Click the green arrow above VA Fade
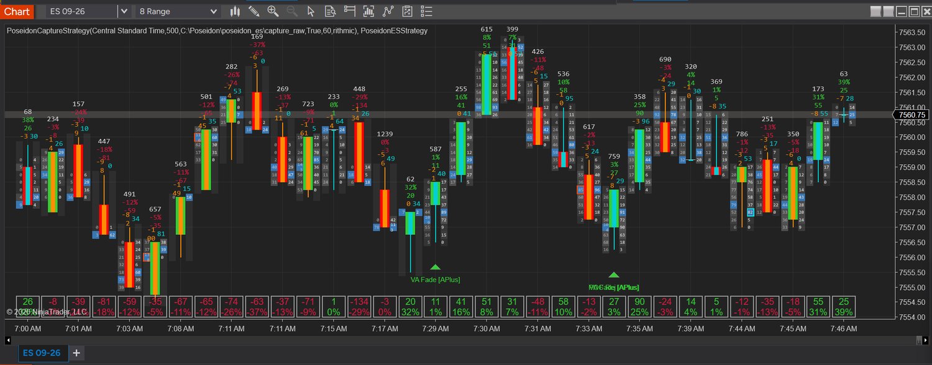This screenshot has width=932, height=365. coord(436,267)
